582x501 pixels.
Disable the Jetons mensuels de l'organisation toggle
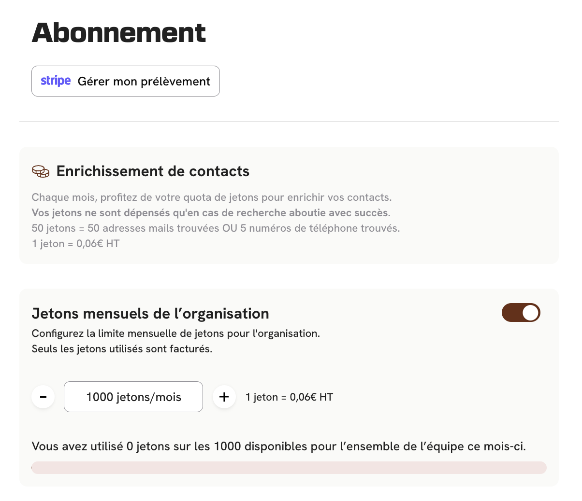click(521, 313)
